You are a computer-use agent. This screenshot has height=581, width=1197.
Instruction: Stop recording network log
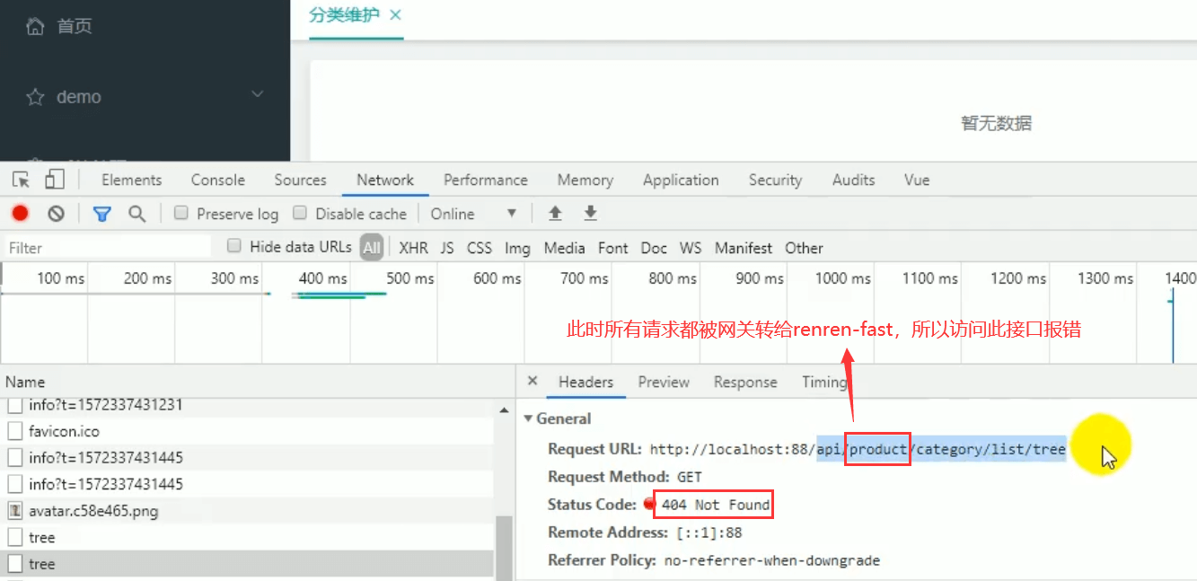point(20,213)
